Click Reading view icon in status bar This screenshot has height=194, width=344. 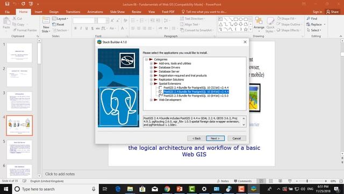[x=280, y=181]
